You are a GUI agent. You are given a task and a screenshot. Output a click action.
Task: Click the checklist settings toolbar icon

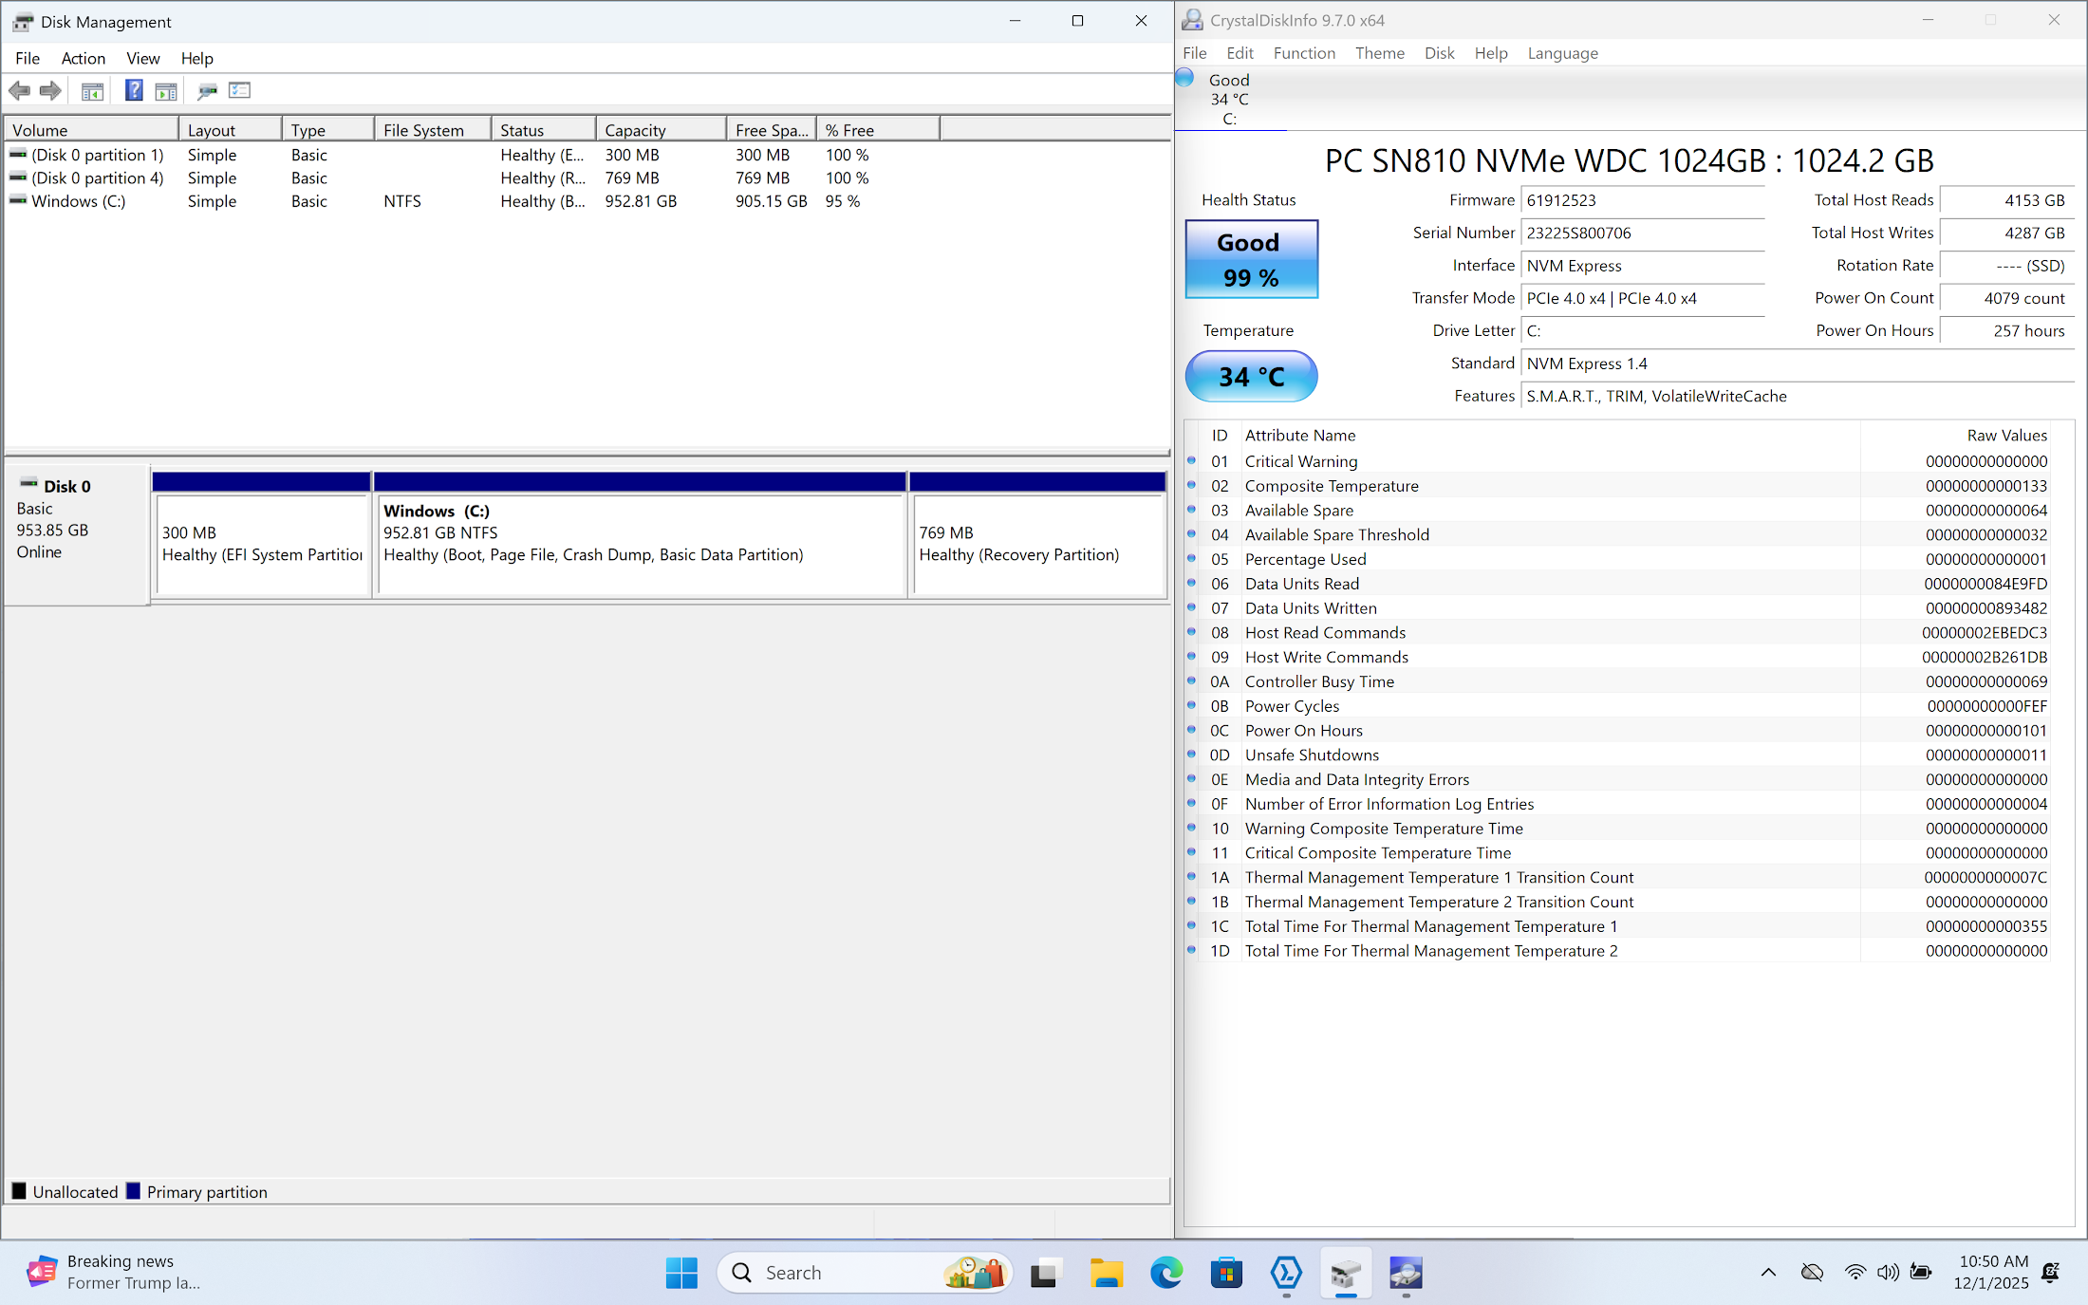[239, 91]
